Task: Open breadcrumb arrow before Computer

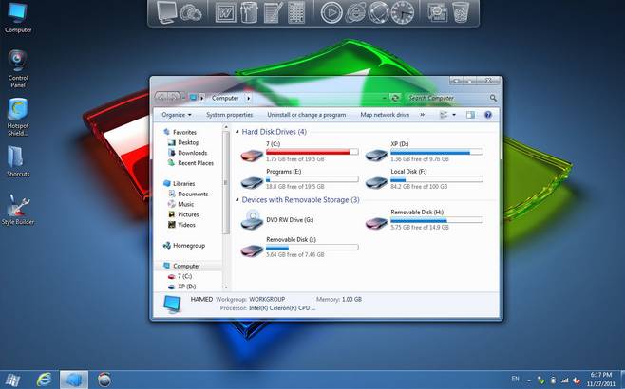Action: click(202, 98)
